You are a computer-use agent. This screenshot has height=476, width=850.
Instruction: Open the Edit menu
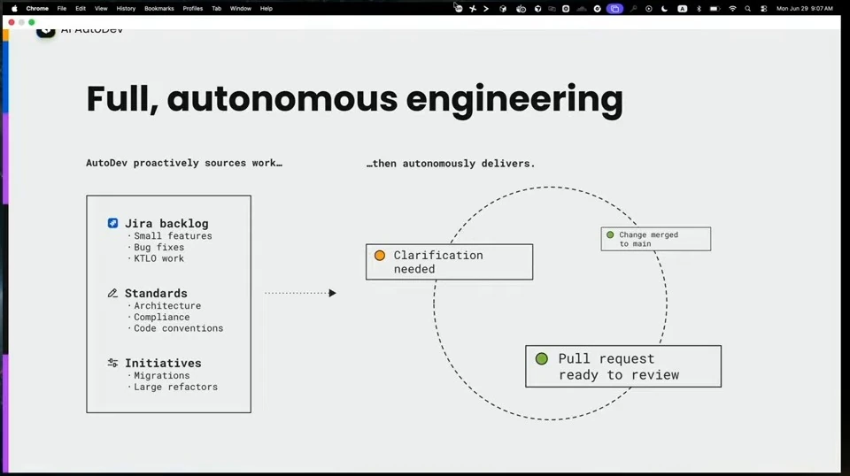click(81, 8)
